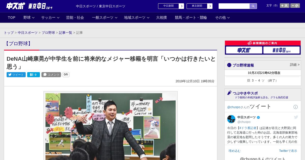The height and width of the screenshot is (160, 305).
Task: Click #ドラ番記者 hashtag link
Action: tap(248, 128)
